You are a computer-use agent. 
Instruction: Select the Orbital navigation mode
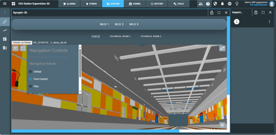pos(30,72)
